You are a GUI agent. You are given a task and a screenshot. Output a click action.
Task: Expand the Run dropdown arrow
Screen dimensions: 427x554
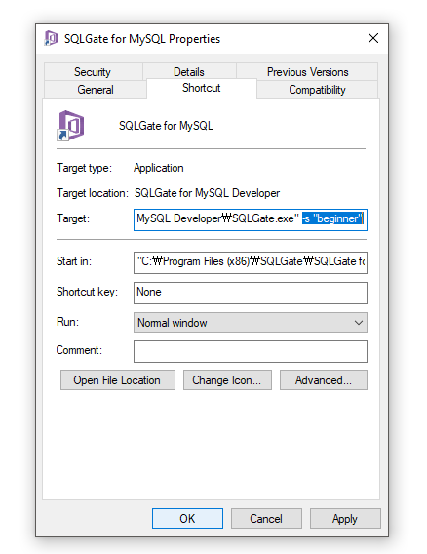point(359,323)
